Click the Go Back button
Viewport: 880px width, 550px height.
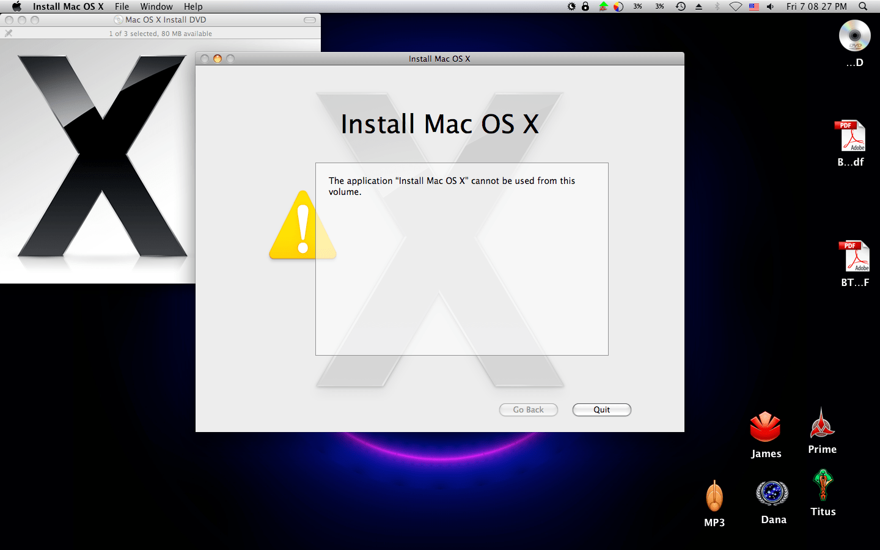click(528, 409)
